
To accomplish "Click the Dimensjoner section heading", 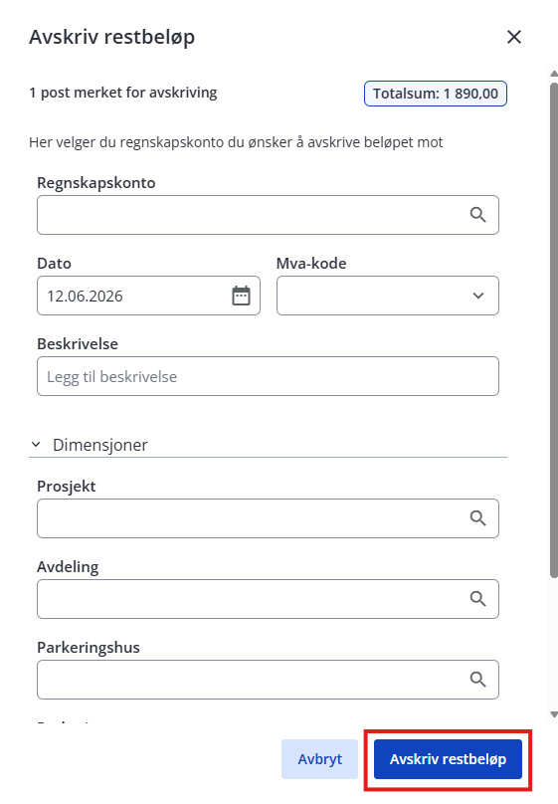I will tap(99, 445).
